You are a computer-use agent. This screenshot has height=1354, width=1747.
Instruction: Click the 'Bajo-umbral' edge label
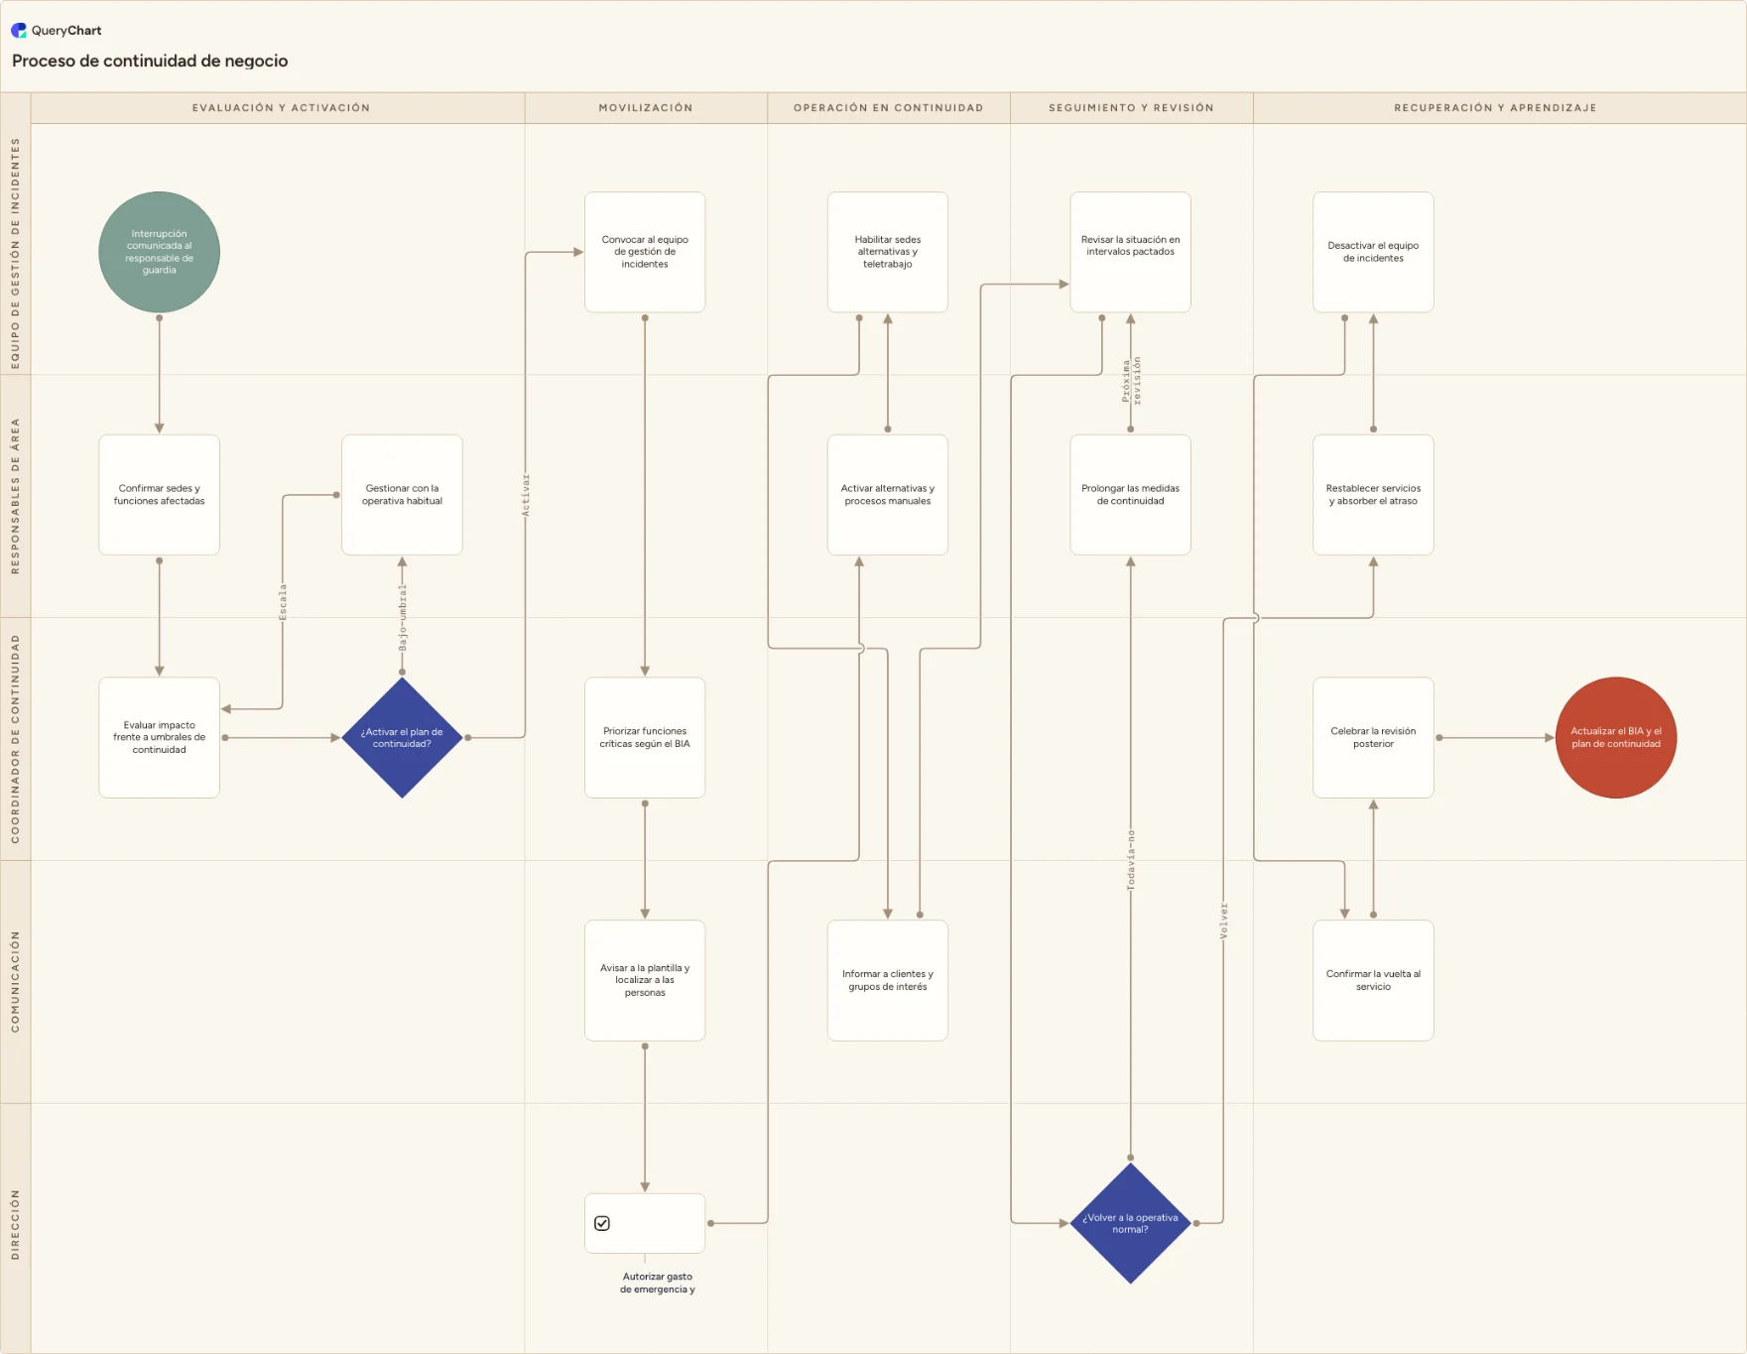[x=403, y=617]
